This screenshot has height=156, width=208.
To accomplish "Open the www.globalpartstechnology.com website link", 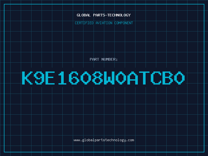I will pyautogui.click(x=104, y=140).
